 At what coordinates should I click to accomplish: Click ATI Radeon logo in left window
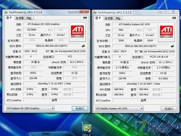(77, 32)
